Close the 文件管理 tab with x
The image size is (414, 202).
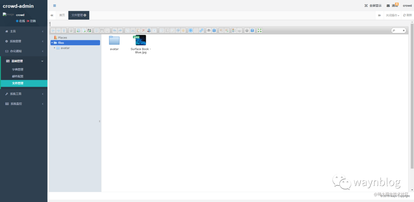coord(85,15)
